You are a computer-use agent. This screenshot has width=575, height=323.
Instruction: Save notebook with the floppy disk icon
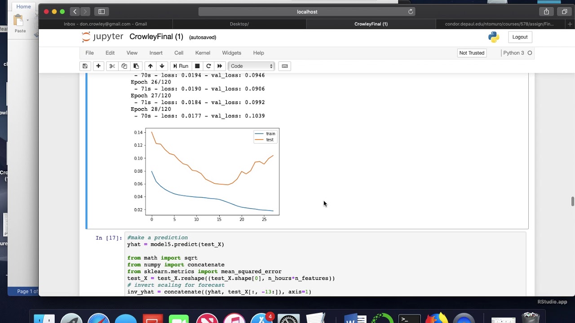coord(84,66)
